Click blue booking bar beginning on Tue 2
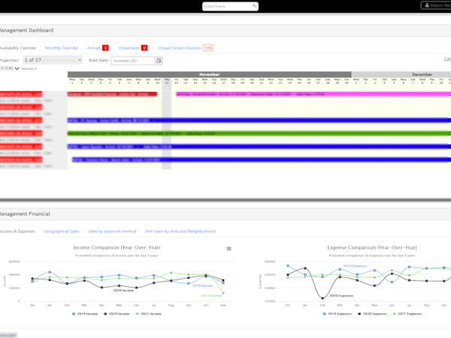Image resolution: width=451 pixels, height=338 pixels. [261, 159]
